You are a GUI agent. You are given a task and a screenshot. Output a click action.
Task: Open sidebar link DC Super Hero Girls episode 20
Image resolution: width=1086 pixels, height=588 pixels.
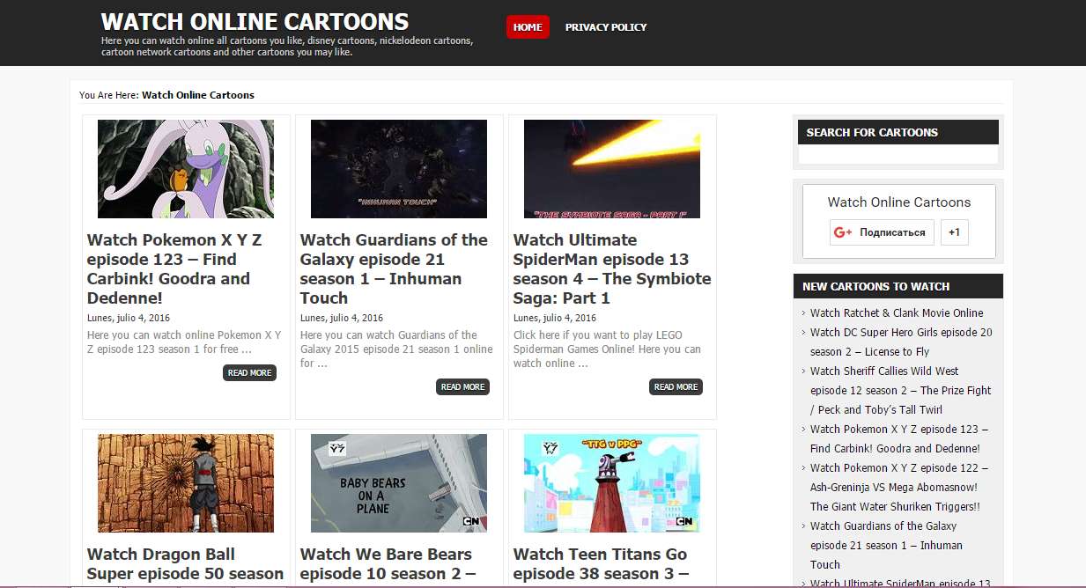(x=901, y=342)
